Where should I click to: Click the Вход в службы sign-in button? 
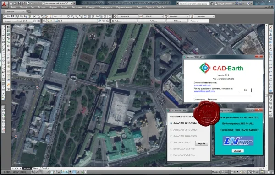224,3
